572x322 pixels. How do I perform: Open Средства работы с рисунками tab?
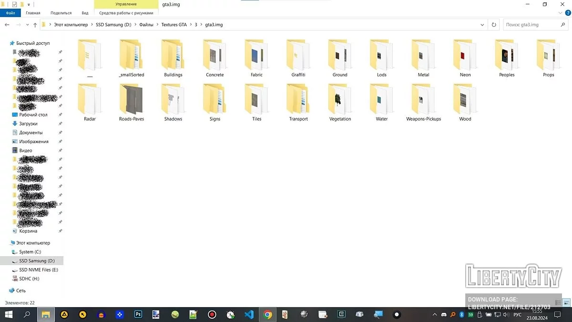126,13
